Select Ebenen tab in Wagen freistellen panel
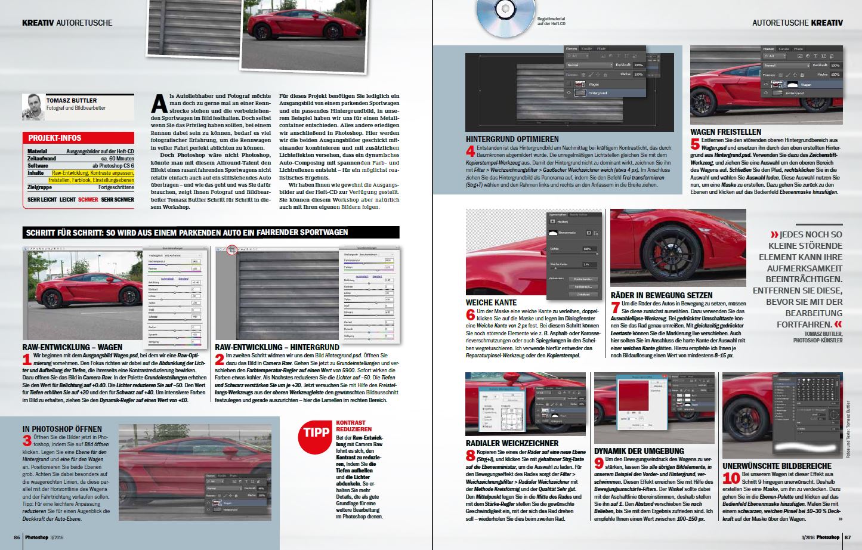 (769, 49)
